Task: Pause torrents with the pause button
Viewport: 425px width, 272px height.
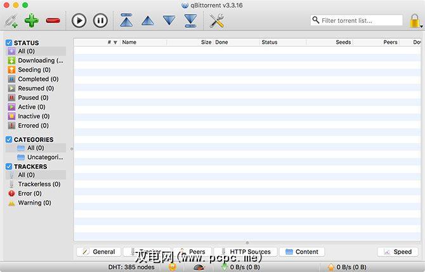Action: coord(100,20)
